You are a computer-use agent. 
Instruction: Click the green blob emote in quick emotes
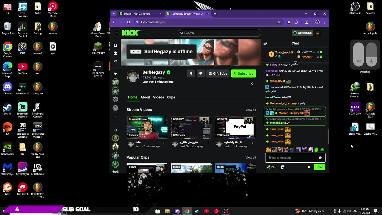pos(316,150)
